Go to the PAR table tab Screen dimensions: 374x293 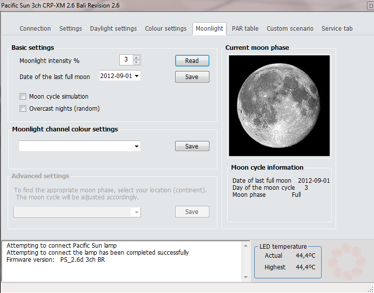tap(245, 29)
